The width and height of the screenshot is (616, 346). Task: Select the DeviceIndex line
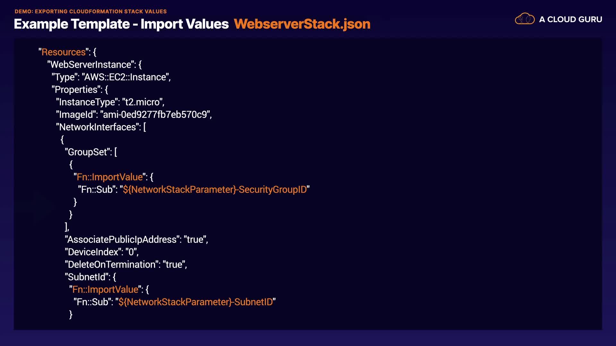click(x=101, y=252)
